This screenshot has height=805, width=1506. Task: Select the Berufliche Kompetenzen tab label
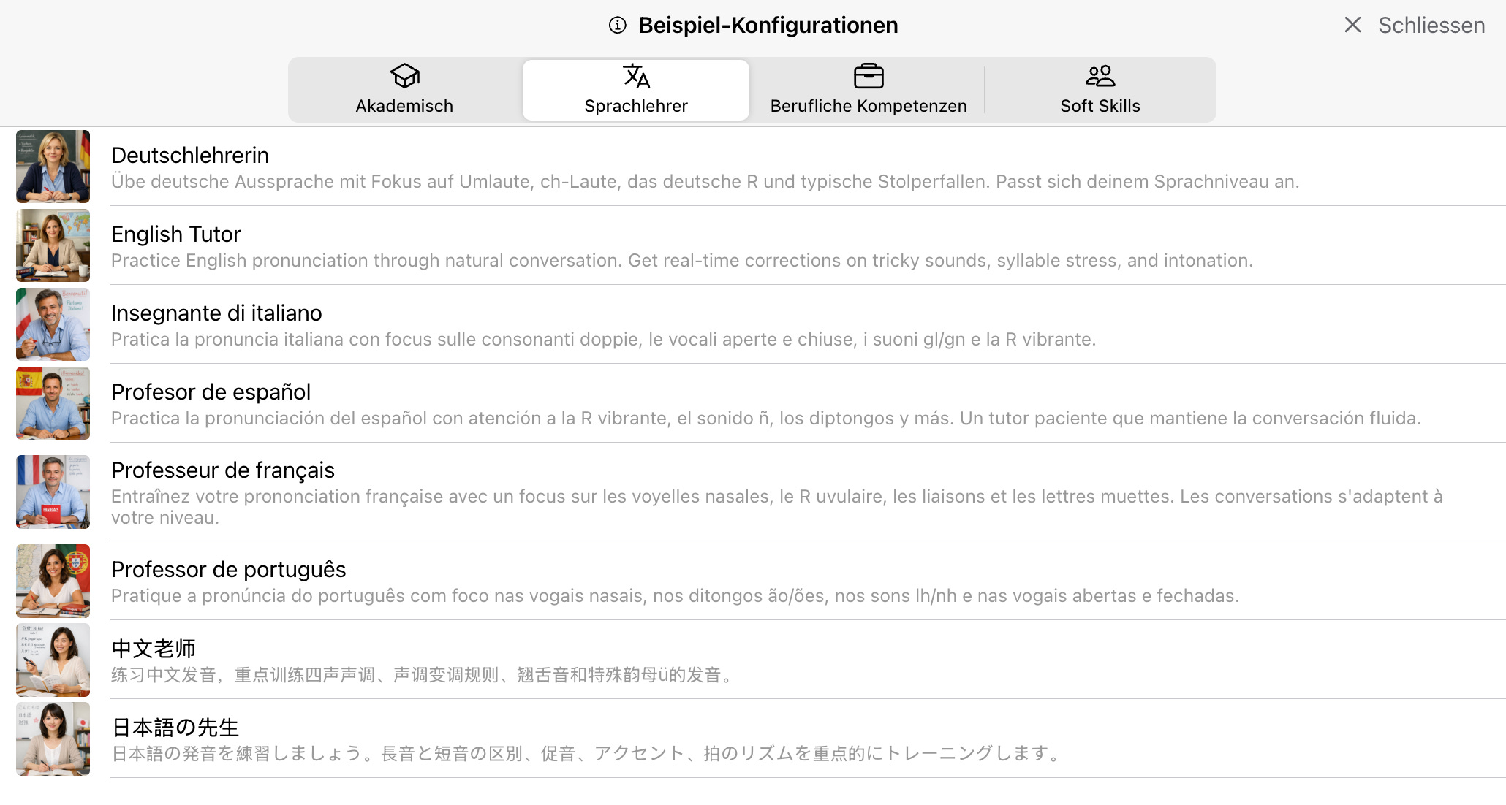869,106
